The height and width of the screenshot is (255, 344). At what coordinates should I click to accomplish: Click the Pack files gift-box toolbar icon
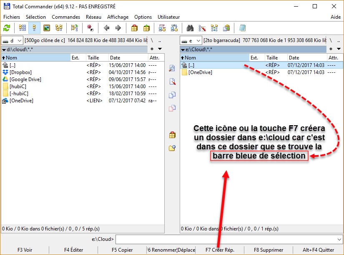(x=134, y=28)
